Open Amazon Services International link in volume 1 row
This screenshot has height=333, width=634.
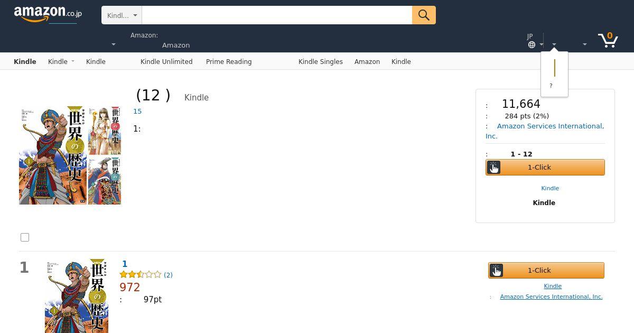click(551, 297)
